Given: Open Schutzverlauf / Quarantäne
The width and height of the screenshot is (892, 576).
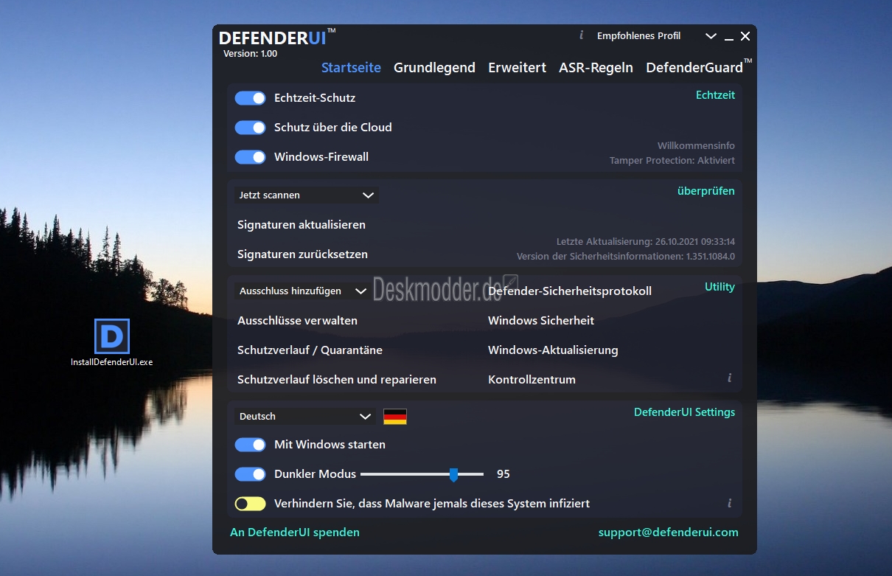Looking at the screenshot, I should (x=310, y=350).
